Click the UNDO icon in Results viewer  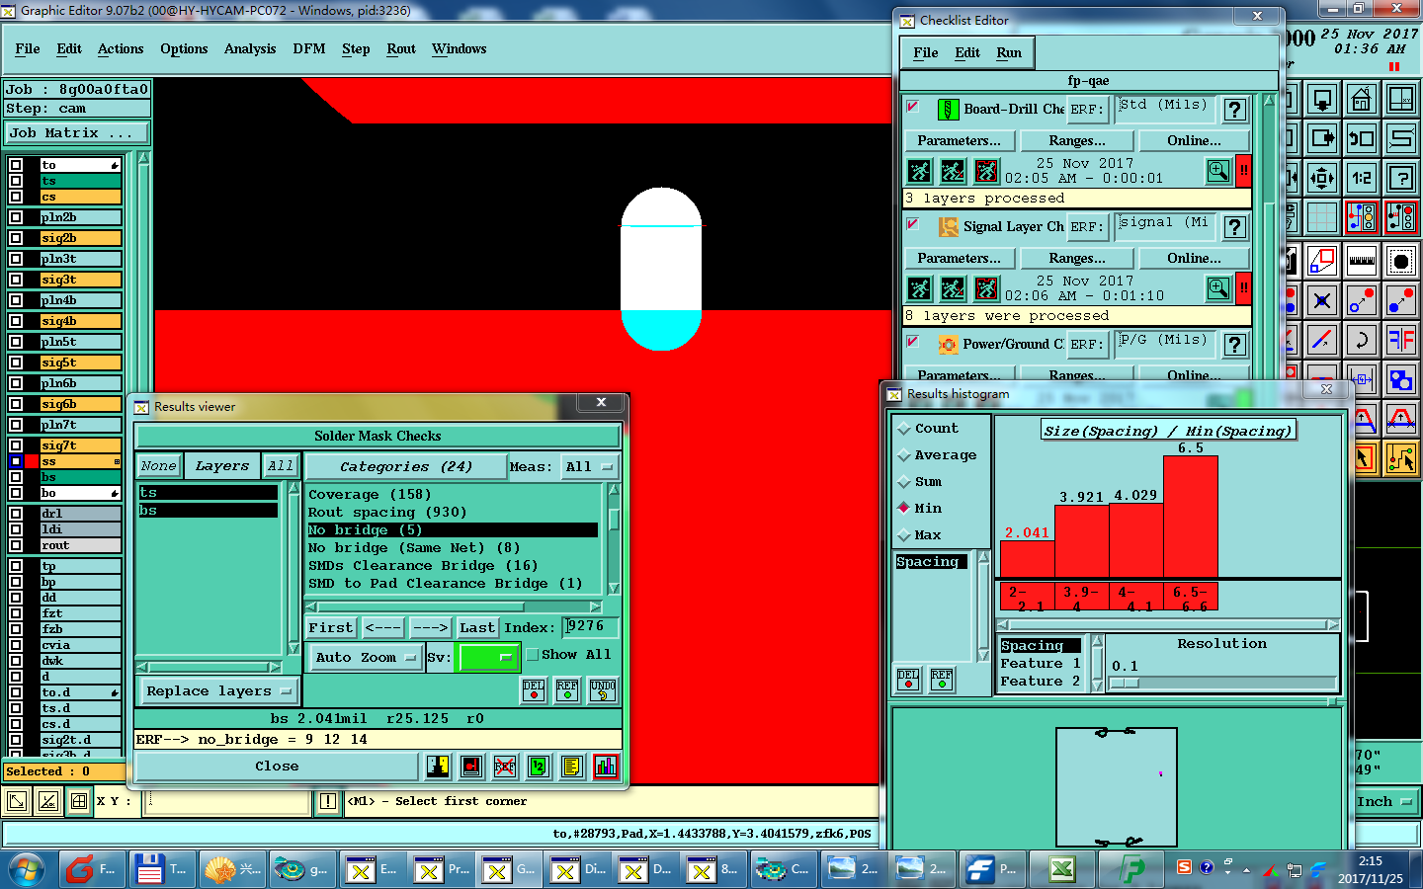pos(602,690)
